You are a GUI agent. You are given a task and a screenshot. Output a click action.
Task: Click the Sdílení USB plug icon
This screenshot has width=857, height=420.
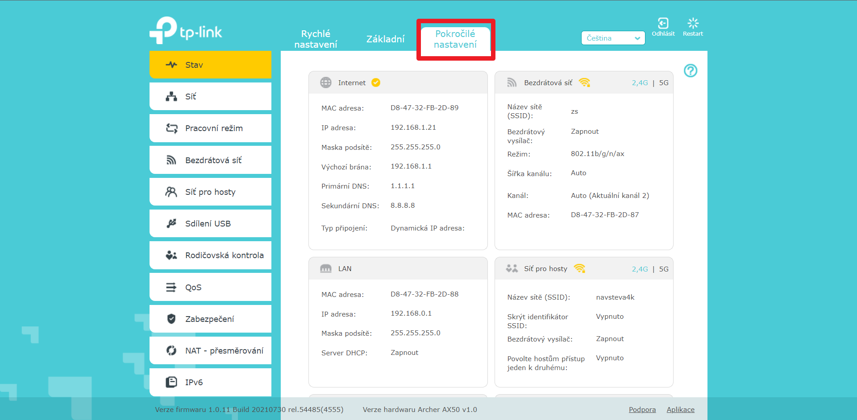click(171, 223)
